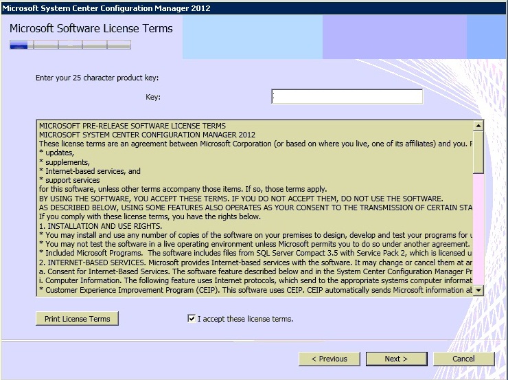The image size is (508, 380).
Task: Click the 'i. Computer Information' line
Action: [255, 280]
